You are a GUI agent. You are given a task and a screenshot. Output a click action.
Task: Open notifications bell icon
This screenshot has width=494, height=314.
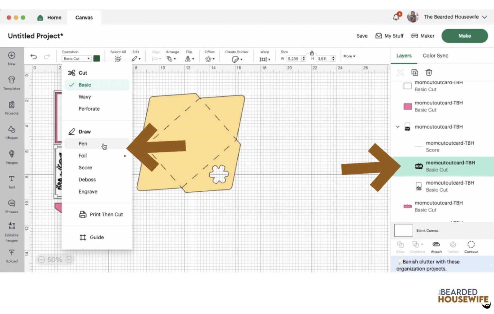396,17
